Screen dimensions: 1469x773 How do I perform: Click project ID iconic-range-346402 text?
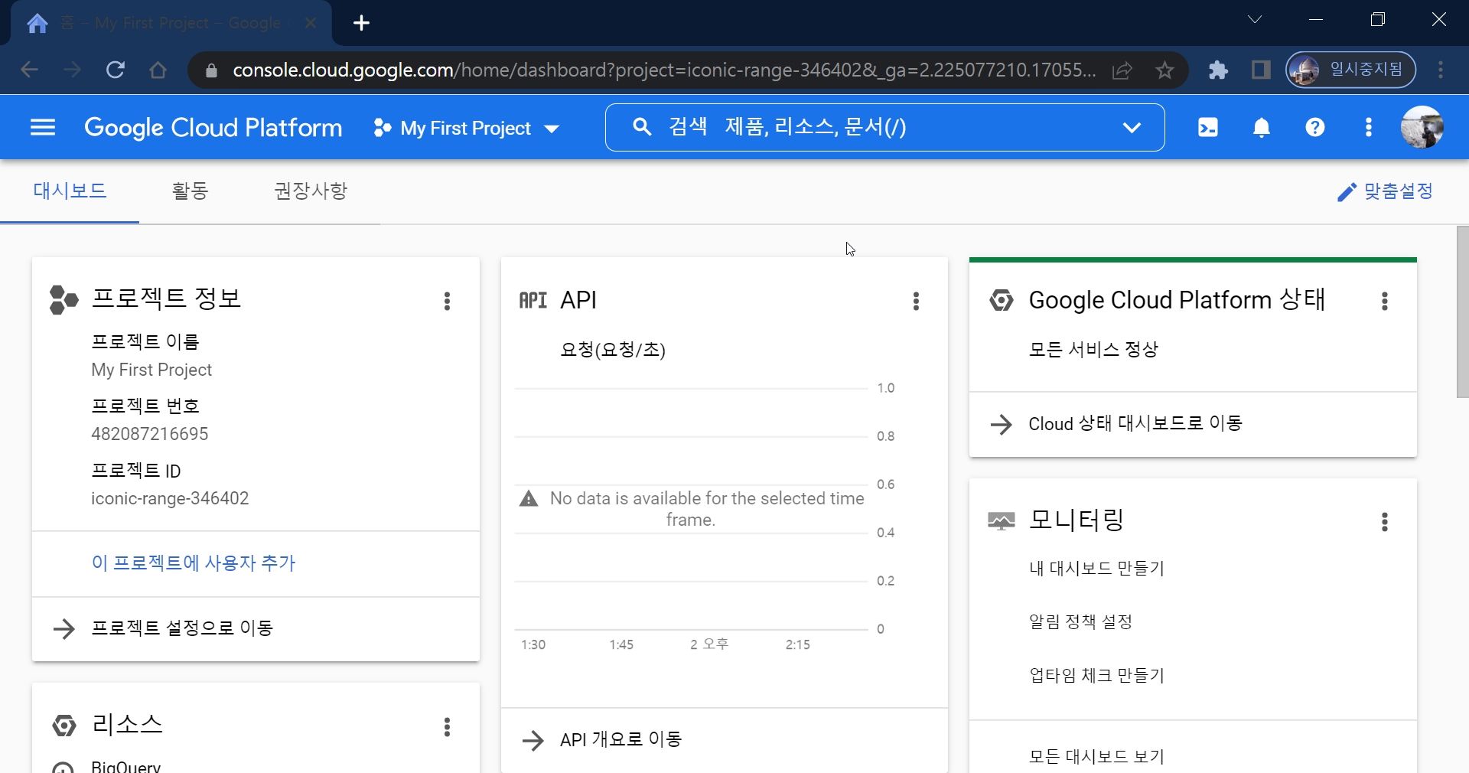[x=170, y=499]
